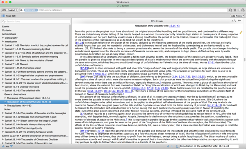
Task: Open the 16.15-43 heading link
Action: click(174, 26)
